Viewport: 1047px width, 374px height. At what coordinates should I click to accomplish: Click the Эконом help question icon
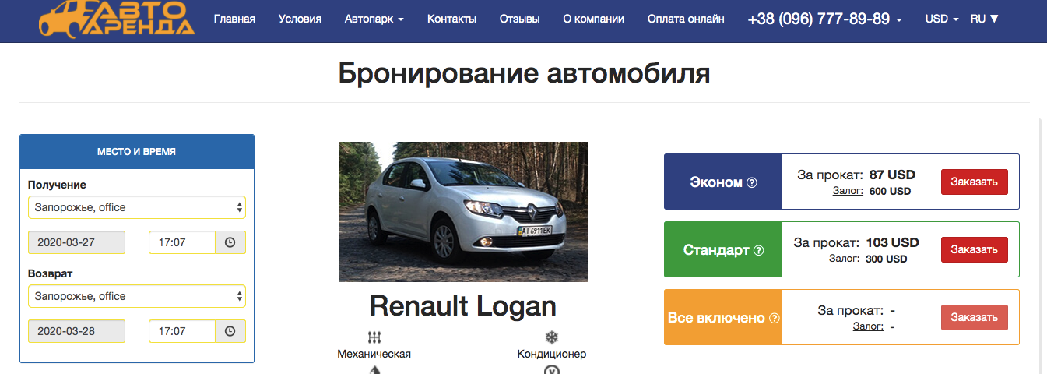pyautogui.click(x=751, y=182)
